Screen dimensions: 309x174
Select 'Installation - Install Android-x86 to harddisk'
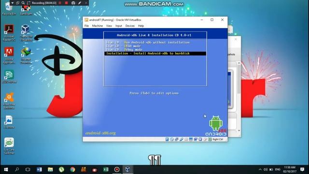pyautogui.click(x=155, y=54)
